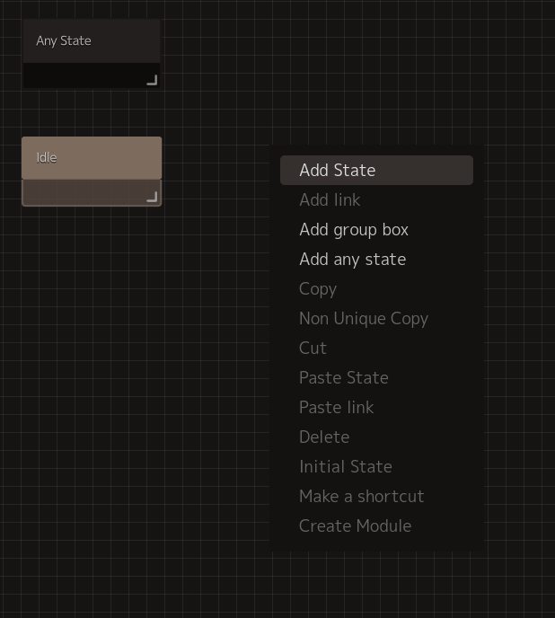Image resolution: width=555 pixels, height=618 pixels.
Task: Choose Create Module option
Action: coord(376,525)
